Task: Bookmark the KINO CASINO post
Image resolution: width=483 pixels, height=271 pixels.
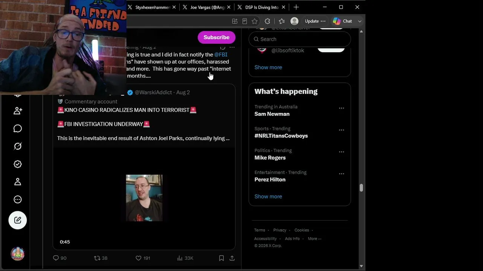Action: [x=222, y=258]
